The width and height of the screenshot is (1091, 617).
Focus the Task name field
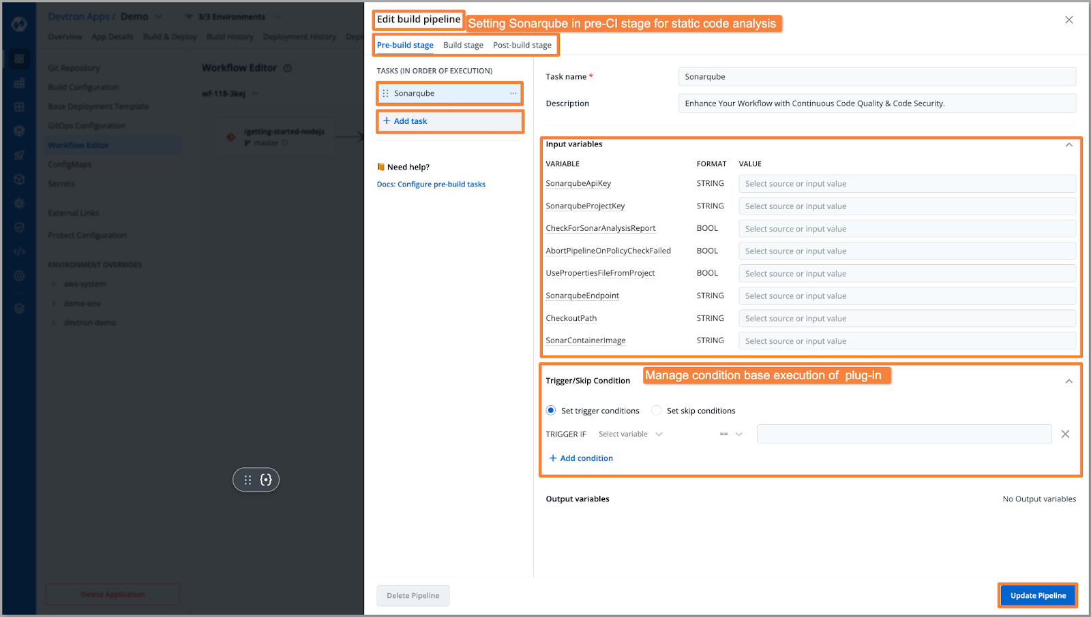click(877, 76)
